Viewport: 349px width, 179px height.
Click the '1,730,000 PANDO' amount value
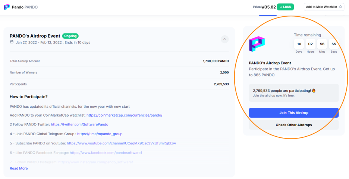(216, 61)
